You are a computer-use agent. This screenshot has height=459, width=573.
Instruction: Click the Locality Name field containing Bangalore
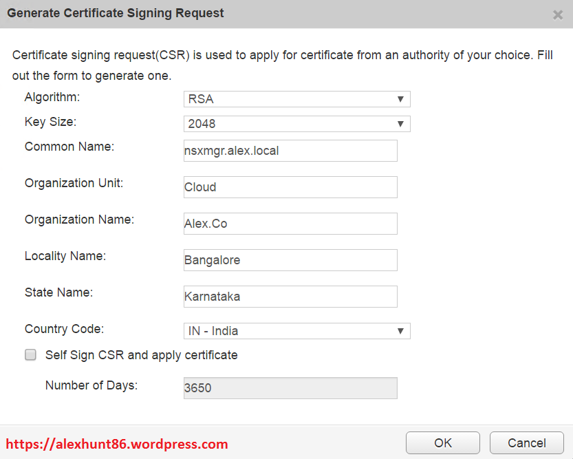pyautogui.click(x=290, y=260)
